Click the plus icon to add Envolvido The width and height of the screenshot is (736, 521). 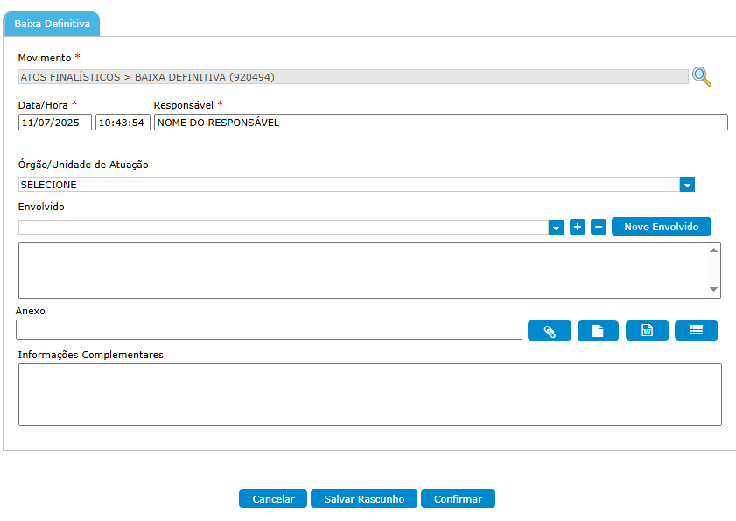[x=578, y=227]
